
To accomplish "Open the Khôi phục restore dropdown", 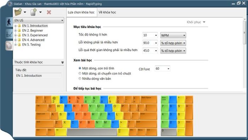I will 196,22.
